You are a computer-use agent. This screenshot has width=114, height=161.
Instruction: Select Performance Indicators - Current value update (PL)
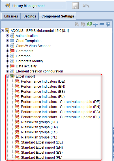[60, 117]
